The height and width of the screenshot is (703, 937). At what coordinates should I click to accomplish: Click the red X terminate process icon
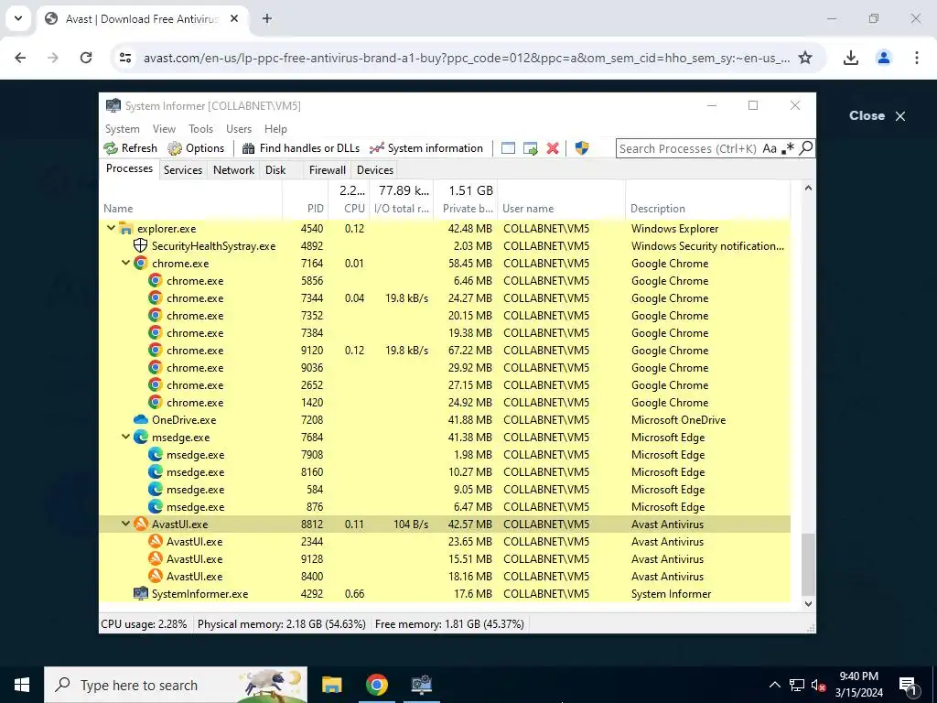(x=553, y=148)
